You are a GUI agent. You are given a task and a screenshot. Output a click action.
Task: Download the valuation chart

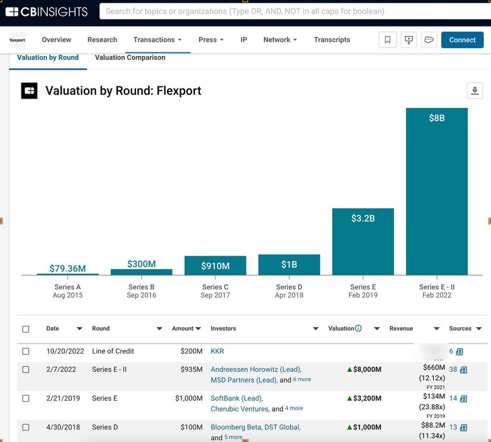[475, 91]
